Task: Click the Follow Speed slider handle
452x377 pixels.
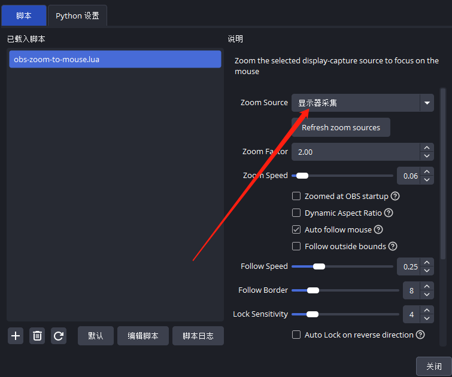Action: 319,266
